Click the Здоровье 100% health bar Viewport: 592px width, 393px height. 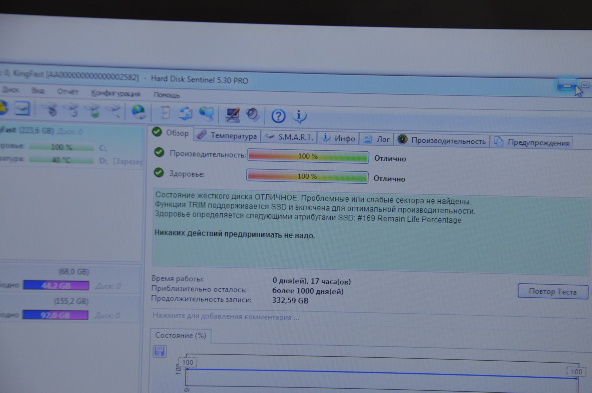point(307,176)
